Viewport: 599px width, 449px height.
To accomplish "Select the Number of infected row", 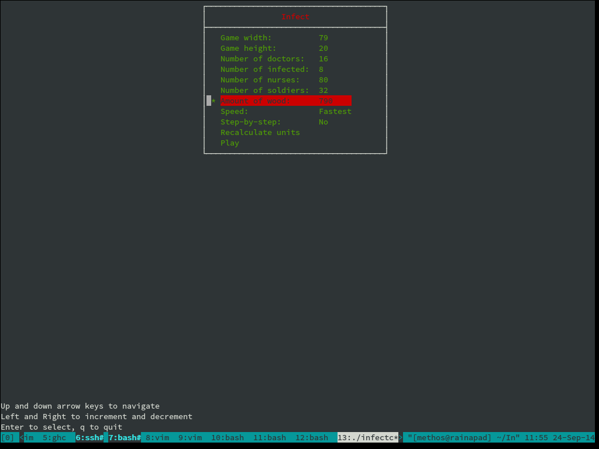I will 271,70.
